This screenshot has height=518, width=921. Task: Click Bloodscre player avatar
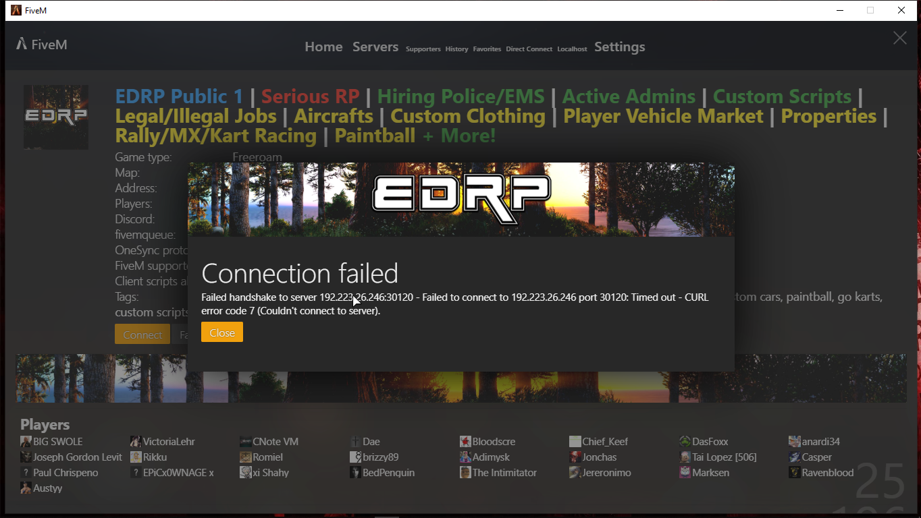[465, 442]
